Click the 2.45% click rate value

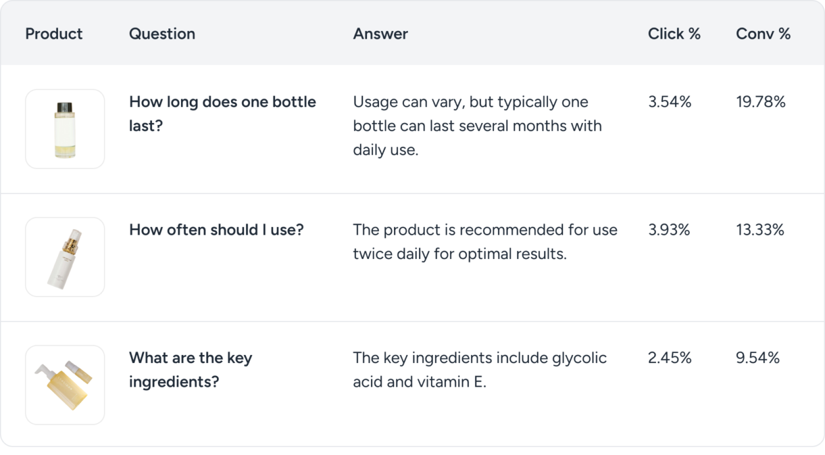(x=670, y=358)
